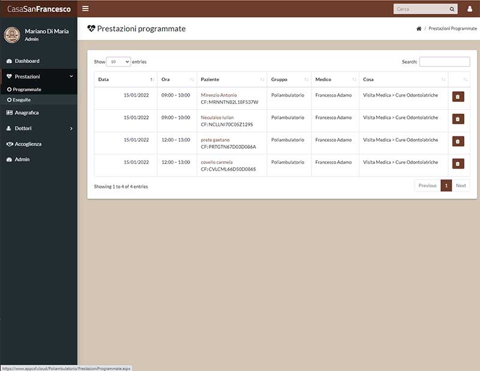Delete the prete gaetano appointment with the trash icon
Viewport: 480px width, 371px height.
pos(458,141)
